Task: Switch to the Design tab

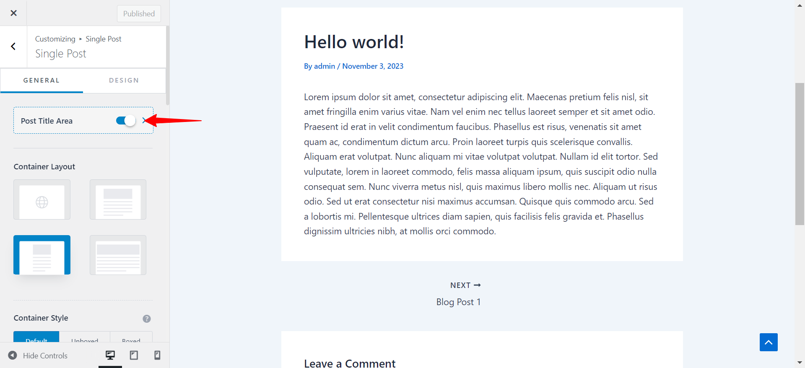Action: coord(124,80)
